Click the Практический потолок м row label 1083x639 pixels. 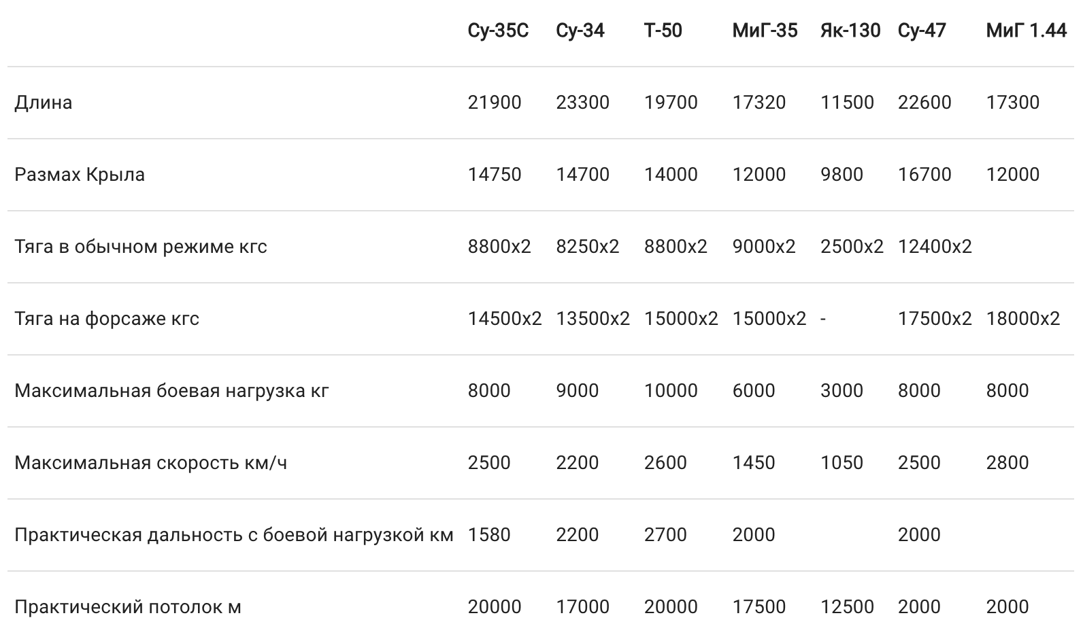pyautogui.click(x=128, y=607)
